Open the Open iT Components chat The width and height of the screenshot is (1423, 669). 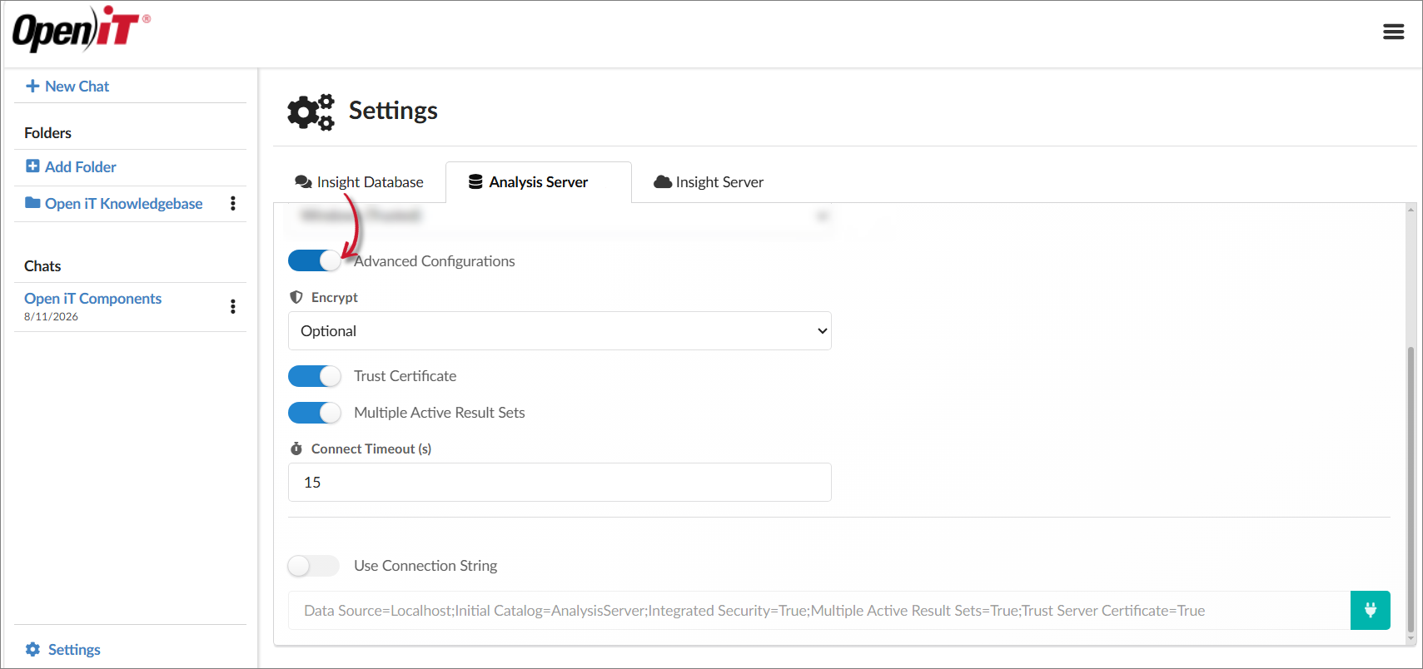coord(92,298)
